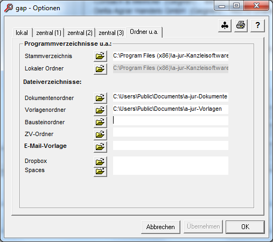Browse folder for Stammverzeichnis

coord(100,56)
